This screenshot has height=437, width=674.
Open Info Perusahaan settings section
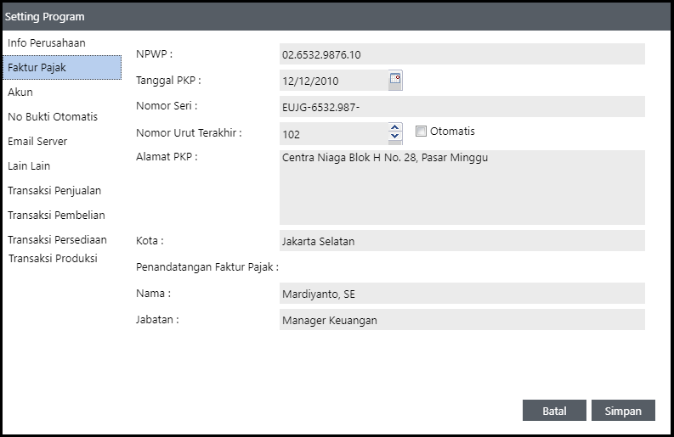(x=47, y=42)
